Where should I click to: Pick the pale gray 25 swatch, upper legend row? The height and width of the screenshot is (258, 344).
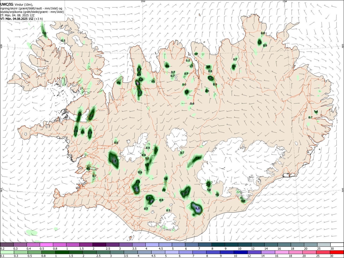click(324, 245)
